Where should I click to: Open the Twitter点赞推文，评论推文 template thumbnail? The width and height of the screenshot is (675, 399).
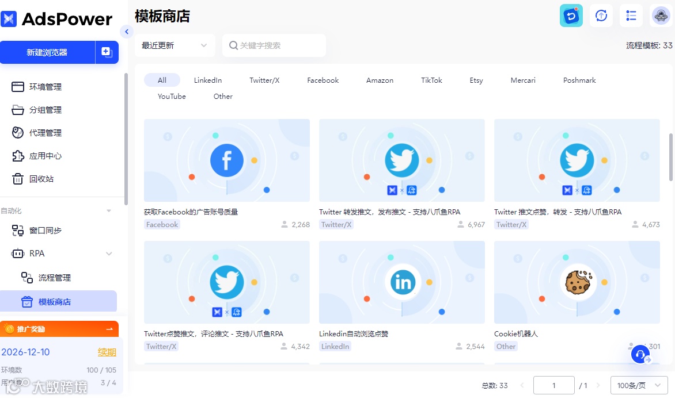point(227,282)
